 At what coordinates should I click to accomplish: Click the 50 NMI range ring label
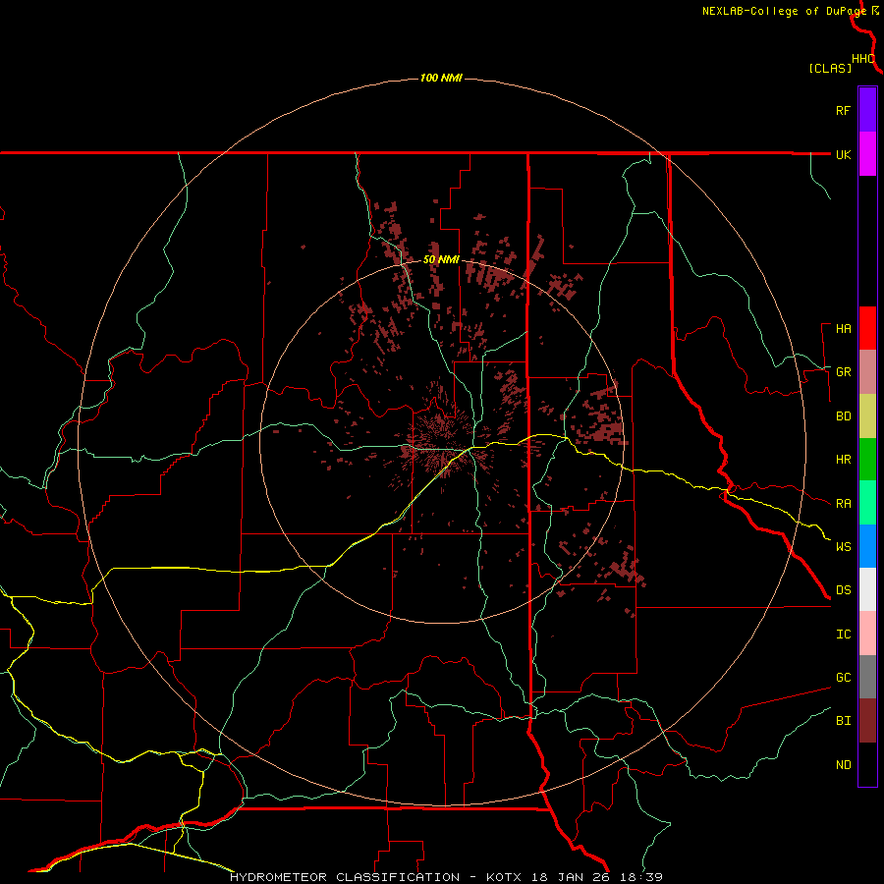point(441,260)
